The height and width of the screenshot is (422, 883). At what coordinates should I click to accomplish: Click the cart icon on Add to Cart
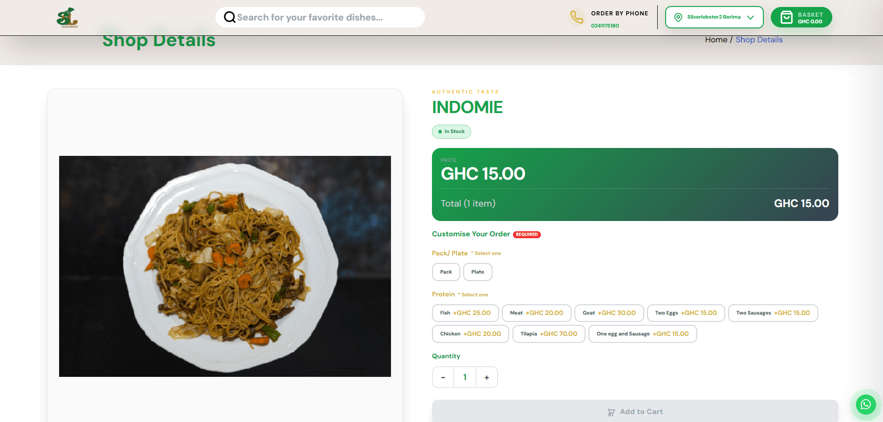click(x=611, y=412)
